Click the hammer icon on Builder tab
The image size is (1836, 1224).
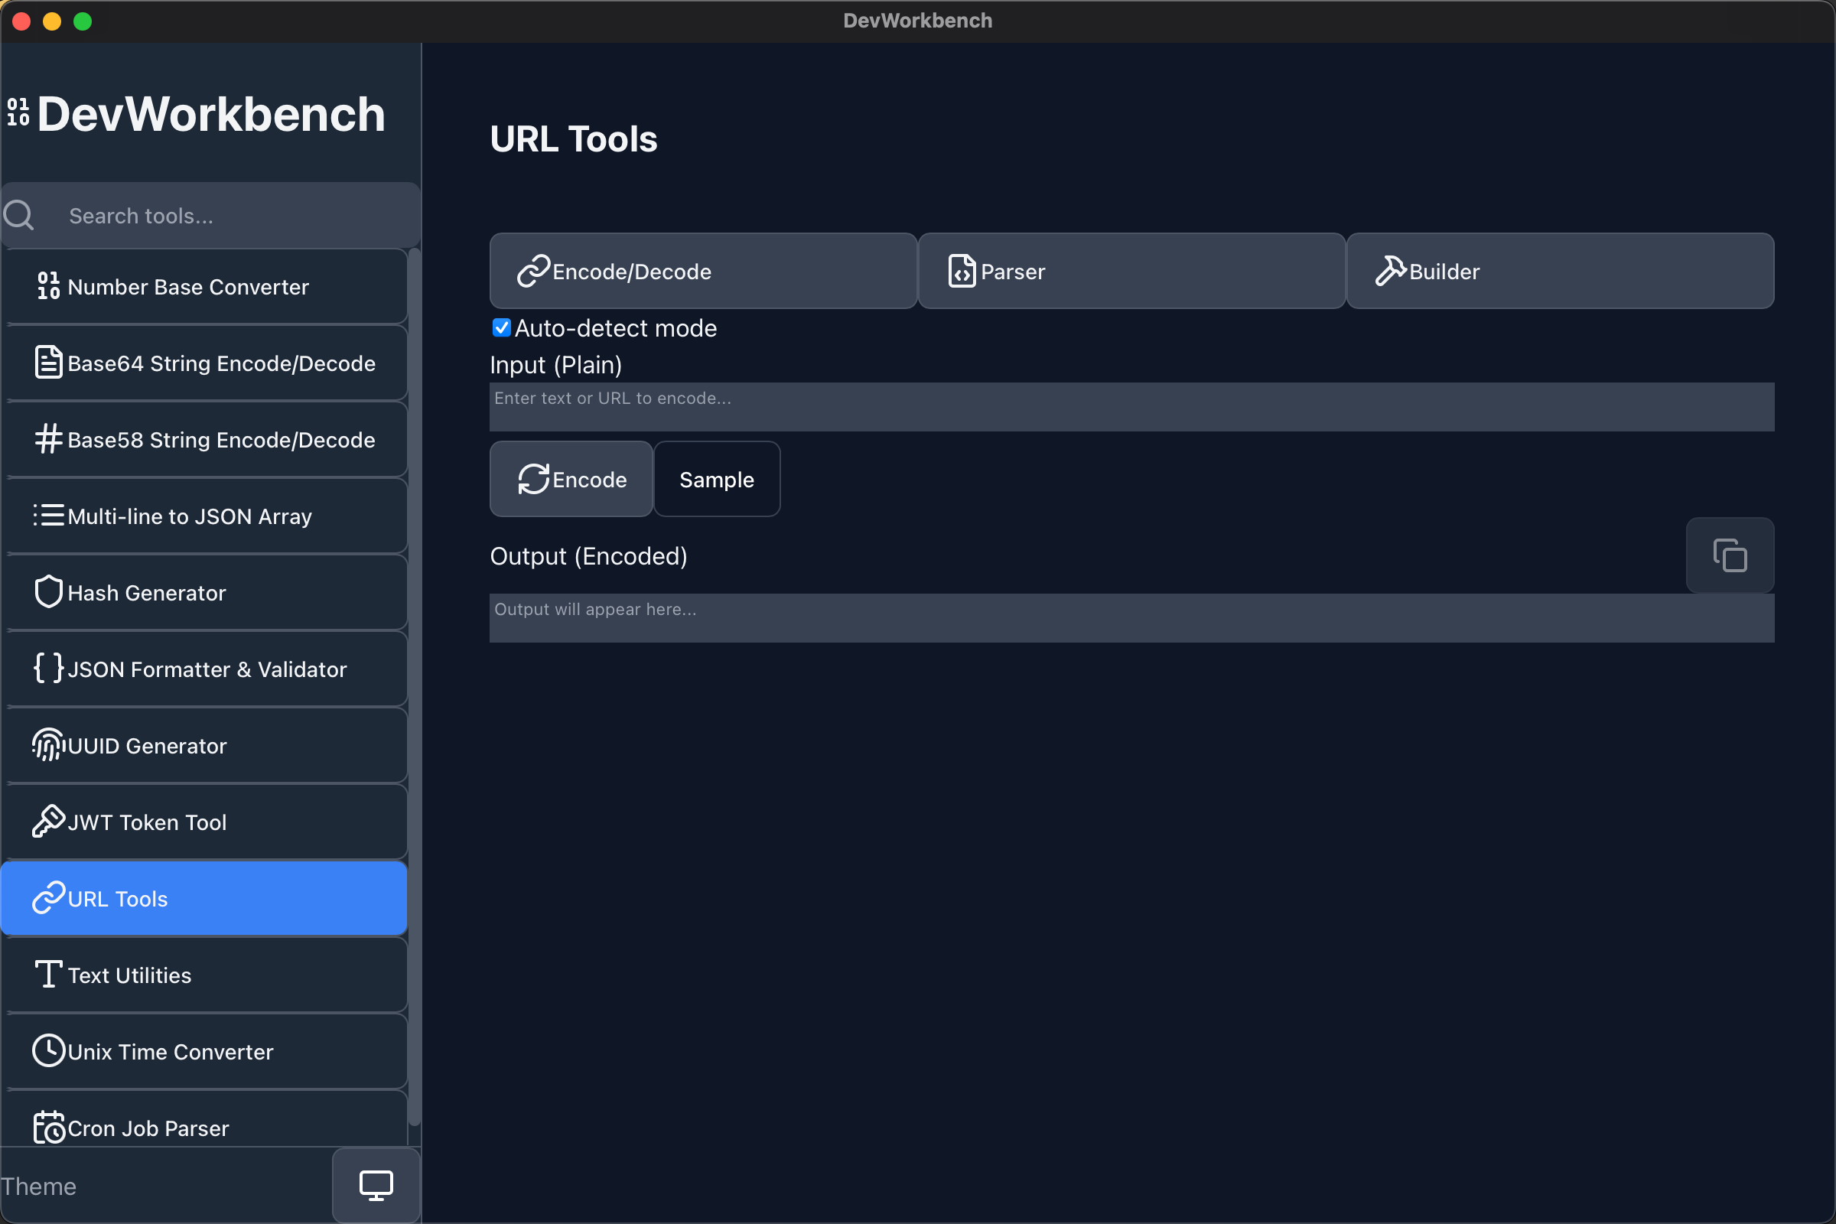point(1390,271)
